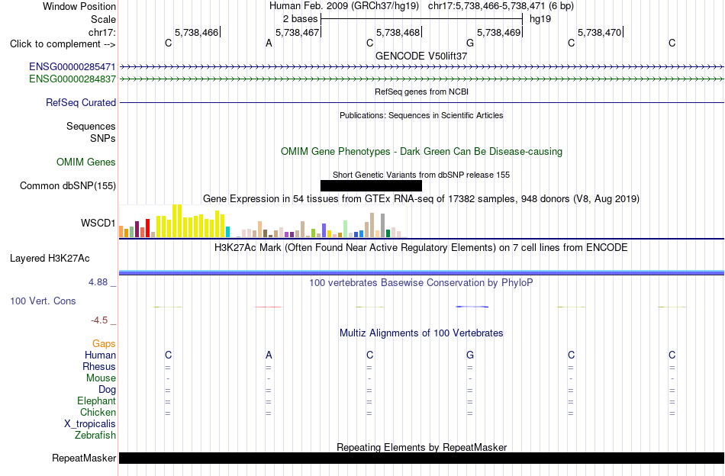Viewport: 725px width, 476px height.
Task: Click the H3K27Ac Mark track title
Action: click(421, 248)
